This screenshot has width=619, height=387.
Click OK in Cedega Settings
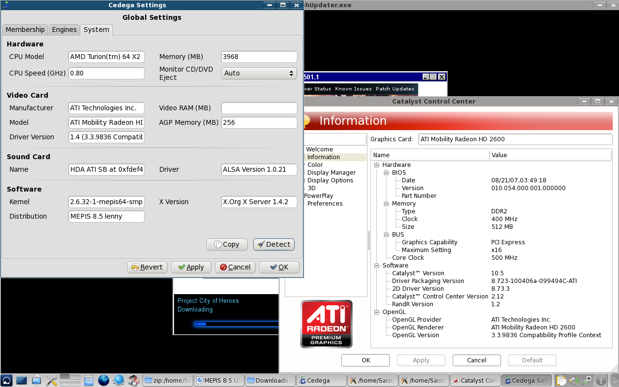click(x=279, y=267)
